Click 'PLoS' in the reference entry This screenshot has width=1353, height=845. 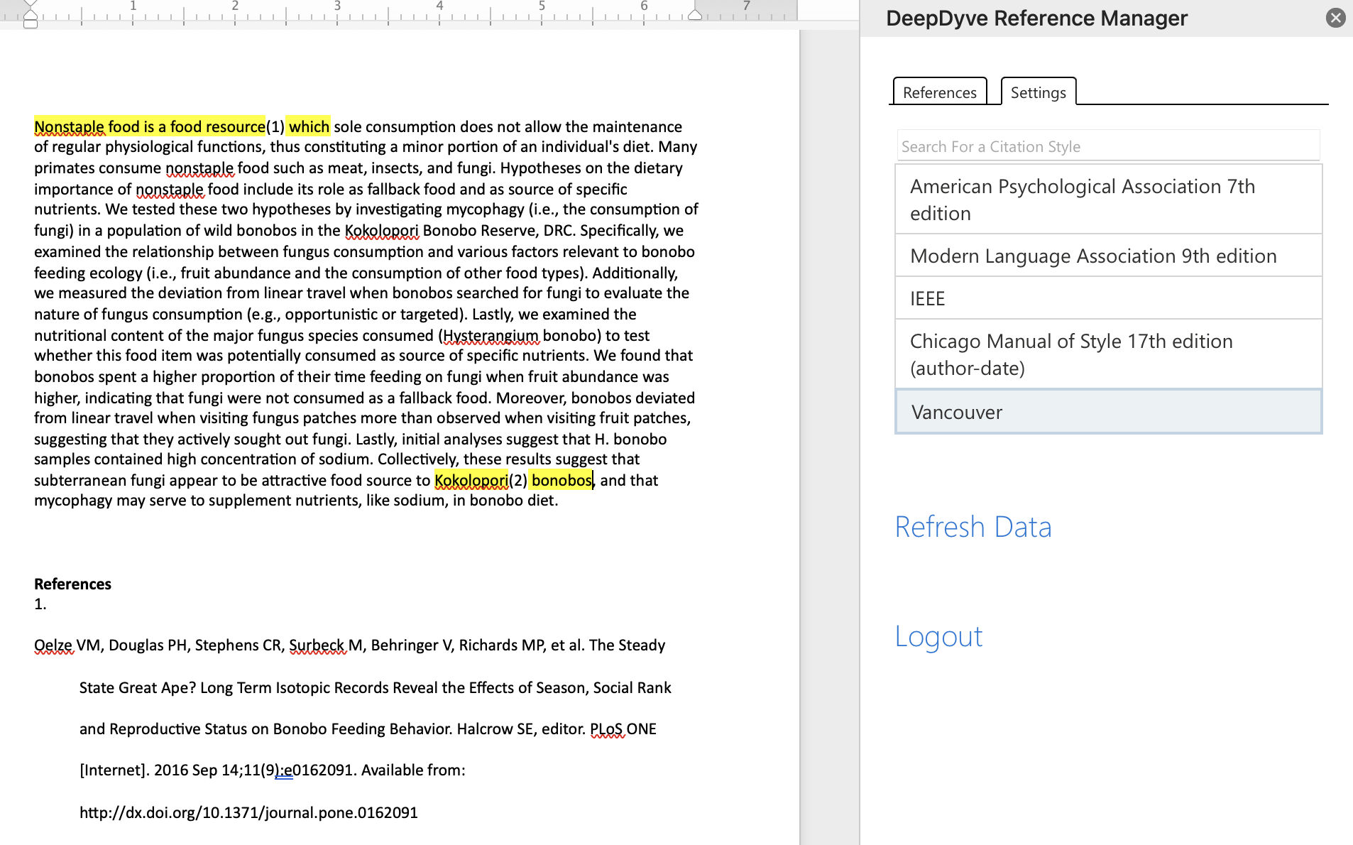pyautogui.click(x=606, y=729)
